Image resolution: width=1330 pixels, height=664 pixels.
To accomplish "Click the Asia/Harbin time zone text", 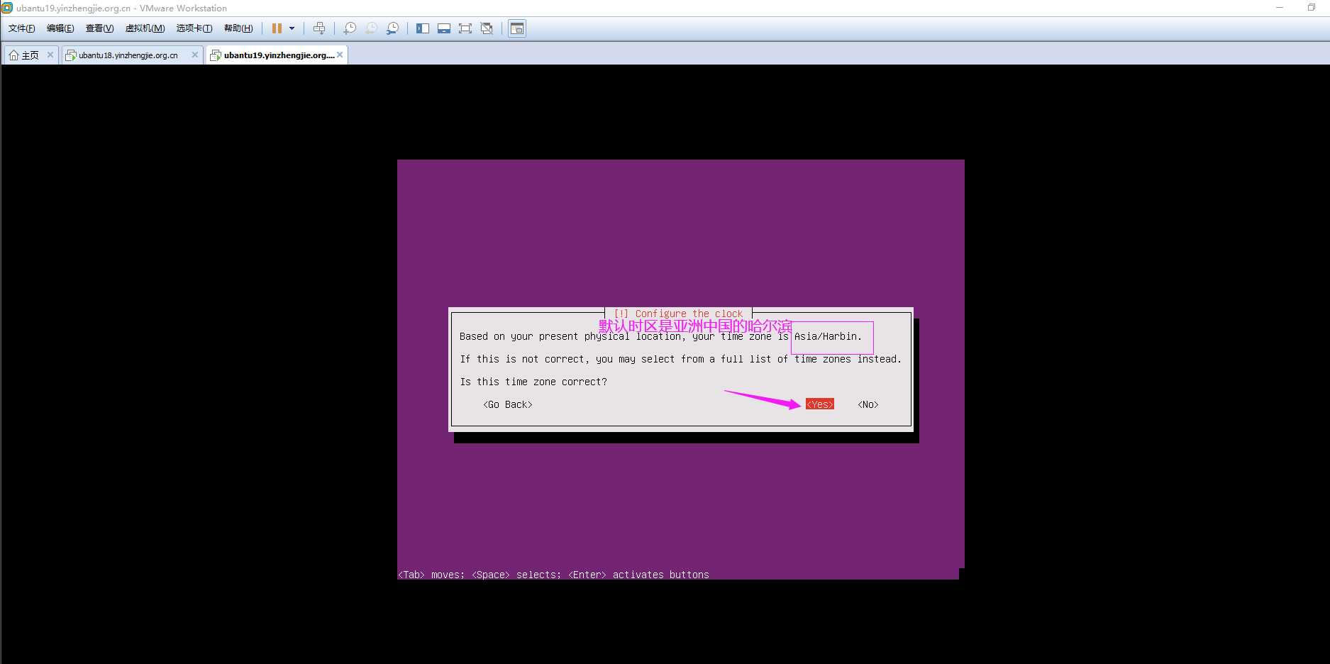I will [827, 336].
